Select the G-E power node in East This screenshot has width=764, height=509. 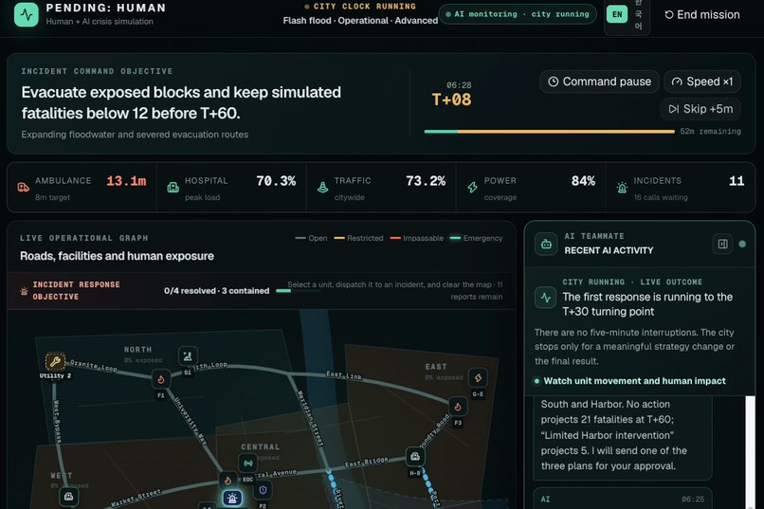coord(478,377)
